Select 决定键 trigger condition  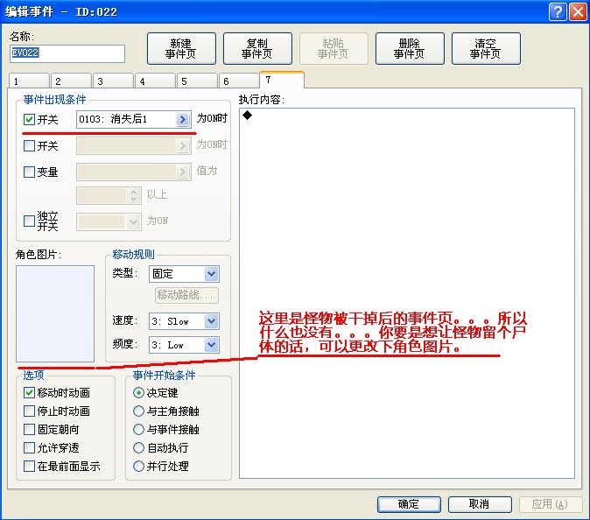coord(139,393)
